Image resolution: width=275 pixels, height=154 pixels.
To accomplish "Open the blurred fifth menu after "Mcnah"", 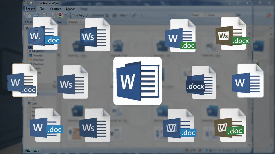I will point(84,9).
